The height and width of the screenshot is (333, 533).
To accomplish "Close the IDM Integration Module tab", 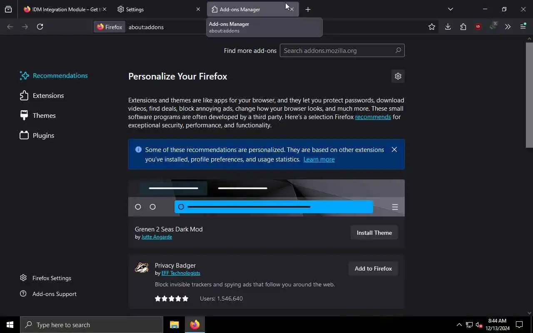I will click(x=105, y=9).
